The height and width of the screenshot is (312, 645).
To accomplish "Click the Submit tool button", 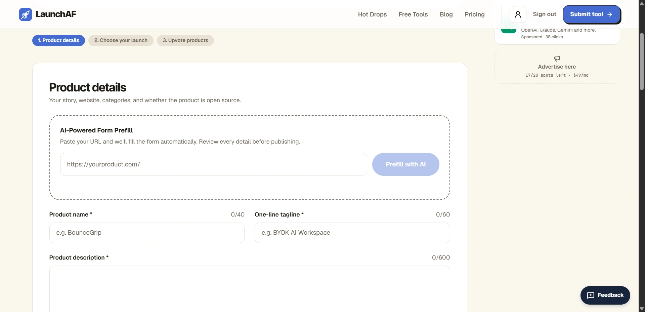I will coord(592,14).
